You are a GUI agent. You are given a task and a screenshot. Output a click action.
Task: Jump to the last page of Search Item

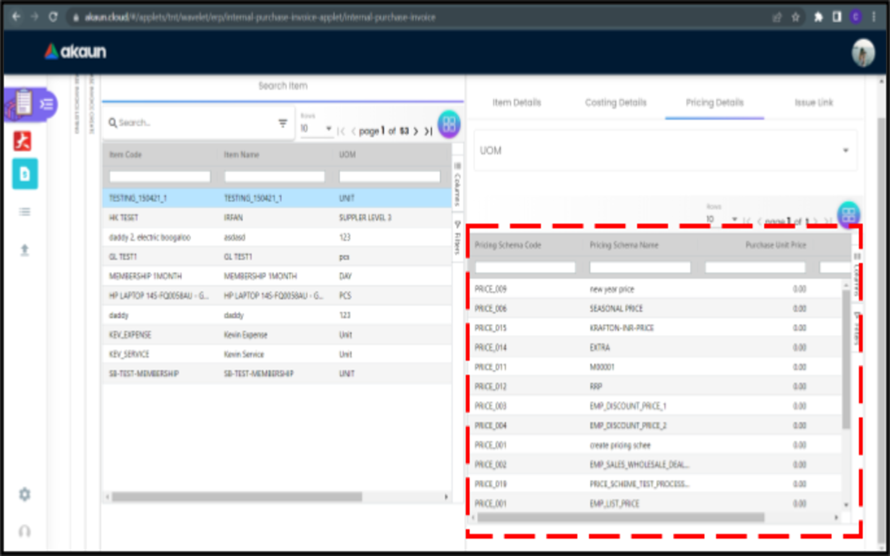[428, 131]
